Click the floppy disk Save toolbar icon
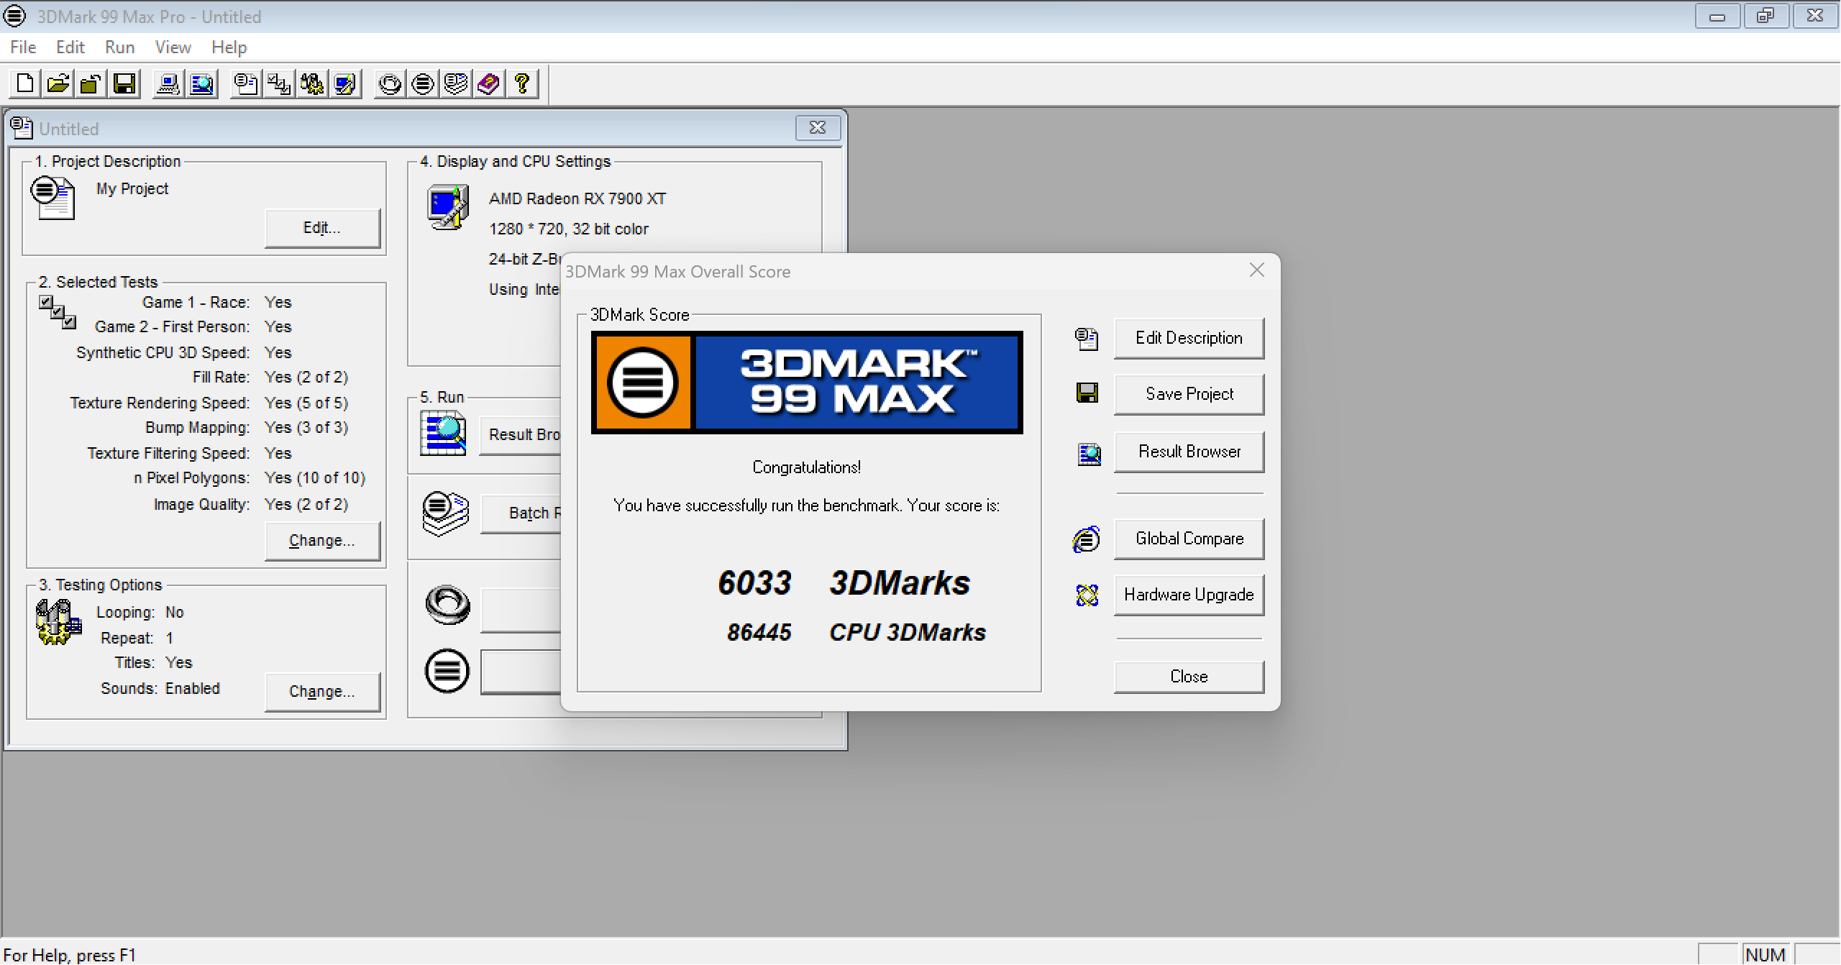1841x965 pixels. click(124, 84)
